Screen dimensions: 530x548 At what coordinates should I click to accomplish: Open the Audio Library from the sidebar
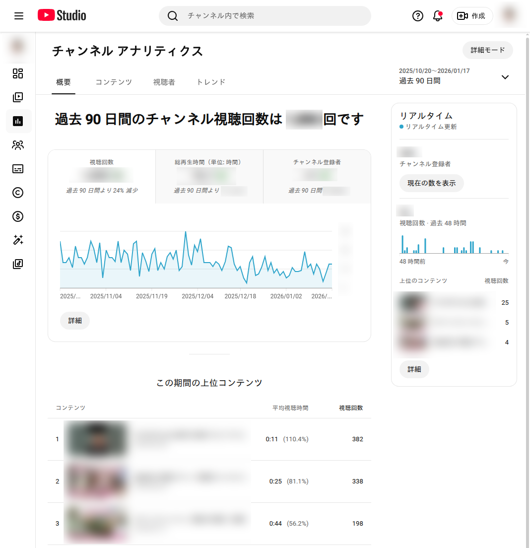coord(18,264)
